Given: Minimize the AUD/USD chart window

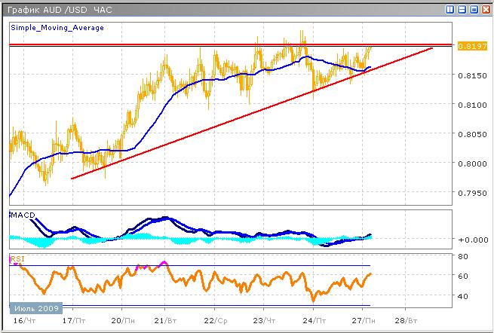Looking at the screenshot, I should 462,10.
